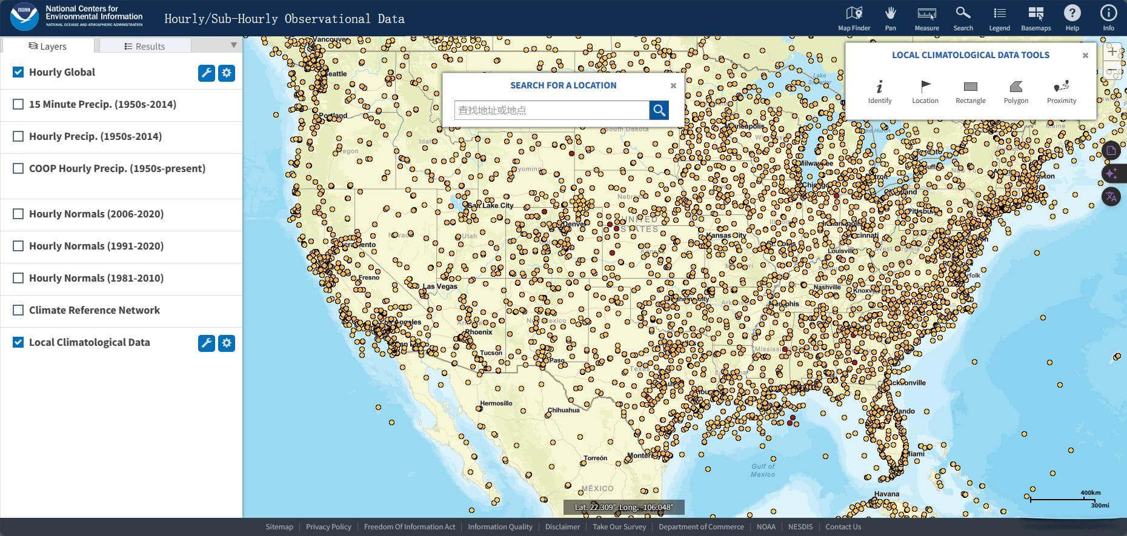Click the Lat/Long coordinate readout
This screenshot has width=1127, height=536.
(623, 507)
